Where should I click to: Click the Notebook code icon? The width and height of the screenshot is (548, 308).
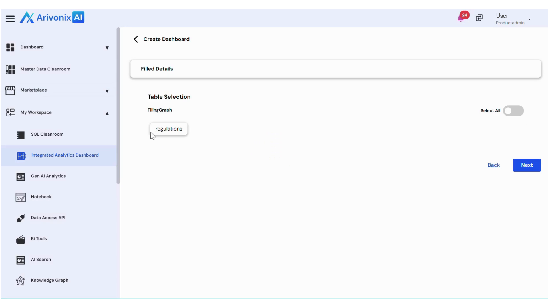[x=21, y=197]
